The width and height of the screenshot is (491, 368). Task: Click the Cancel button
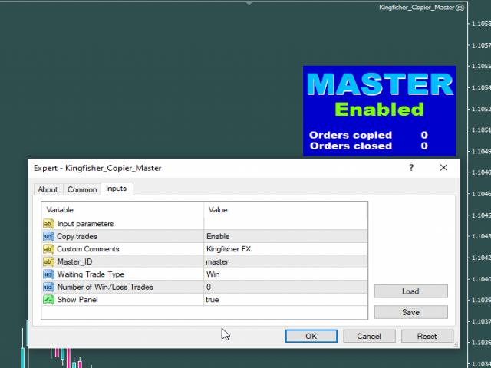click(369, 336)
